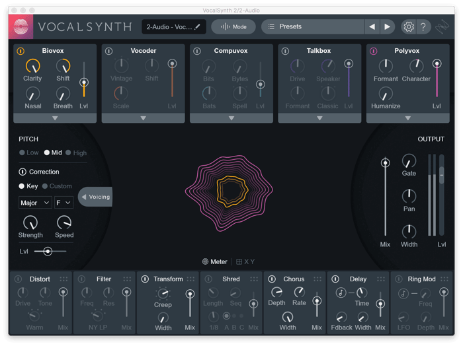Switch to the Meter view
The height and width of the screenshot is (346, 463).
pyautogui.click(x=215, y=261)
